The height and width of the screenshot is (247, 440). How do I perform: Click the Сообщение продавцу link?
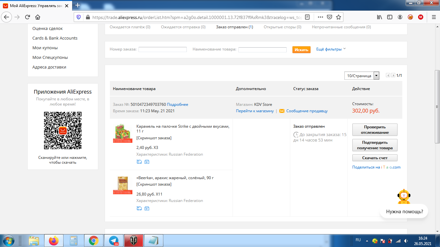point(307,111)
